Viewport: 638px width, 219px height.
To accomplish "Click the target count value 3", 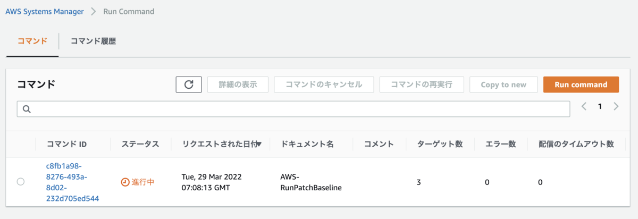I will [419, 182].
